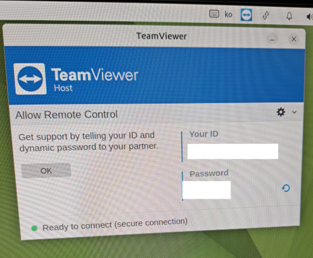This screenshot has height=258, width=313.
Task: Open the volume speaker tray icon
Action: tap(310, 17)
